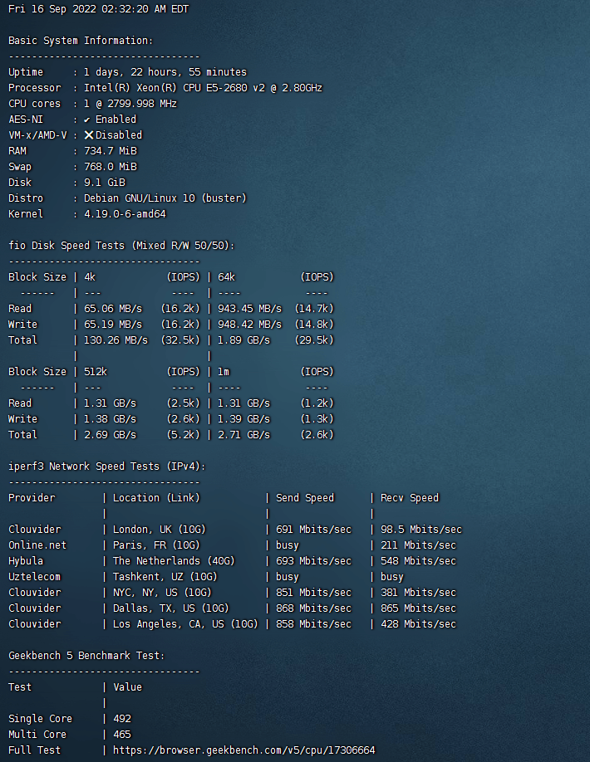Click location 'London, UK (10G)'
The image size is (590, 762).
[160, 530]
